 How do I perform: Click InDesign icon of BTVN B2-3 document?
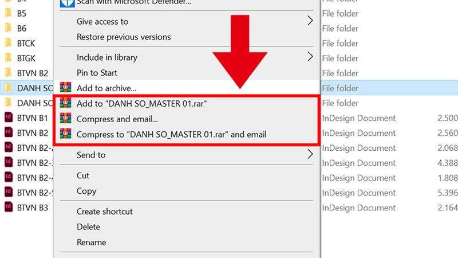click(9, 162)
